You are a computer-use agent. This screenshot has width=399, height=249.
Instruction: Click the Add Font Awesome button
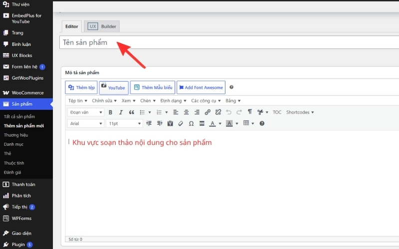tap(201, 88)
